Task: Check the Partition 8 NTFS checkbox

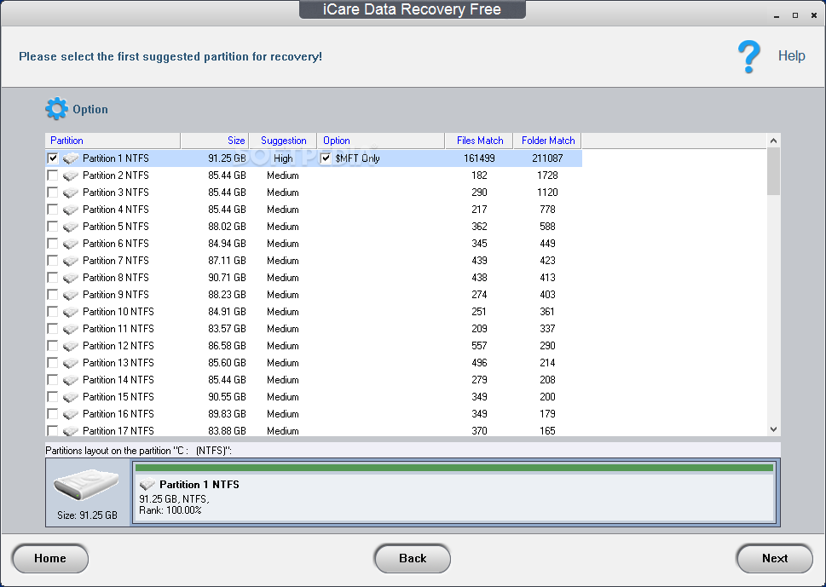Action: pos(53,278)
